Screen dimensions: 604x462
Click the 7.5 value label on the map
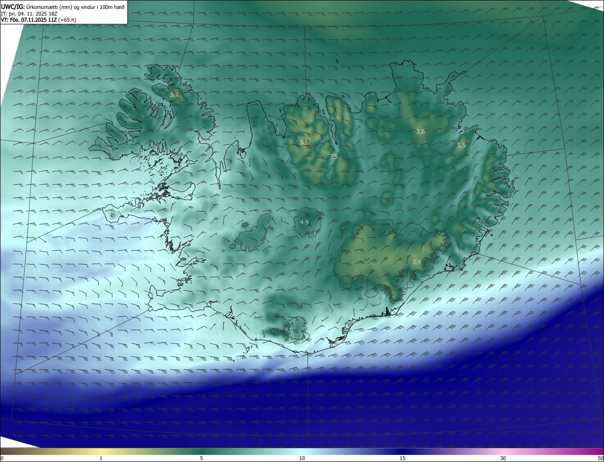(x=333, y=156)
